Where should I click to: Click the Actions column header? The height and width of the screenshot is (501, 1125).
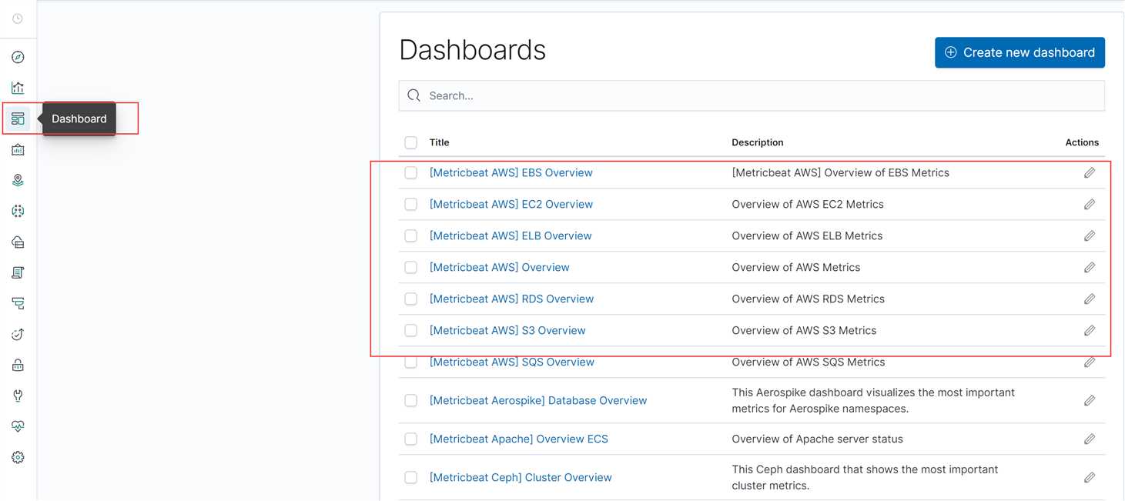tap(1082, 142)
